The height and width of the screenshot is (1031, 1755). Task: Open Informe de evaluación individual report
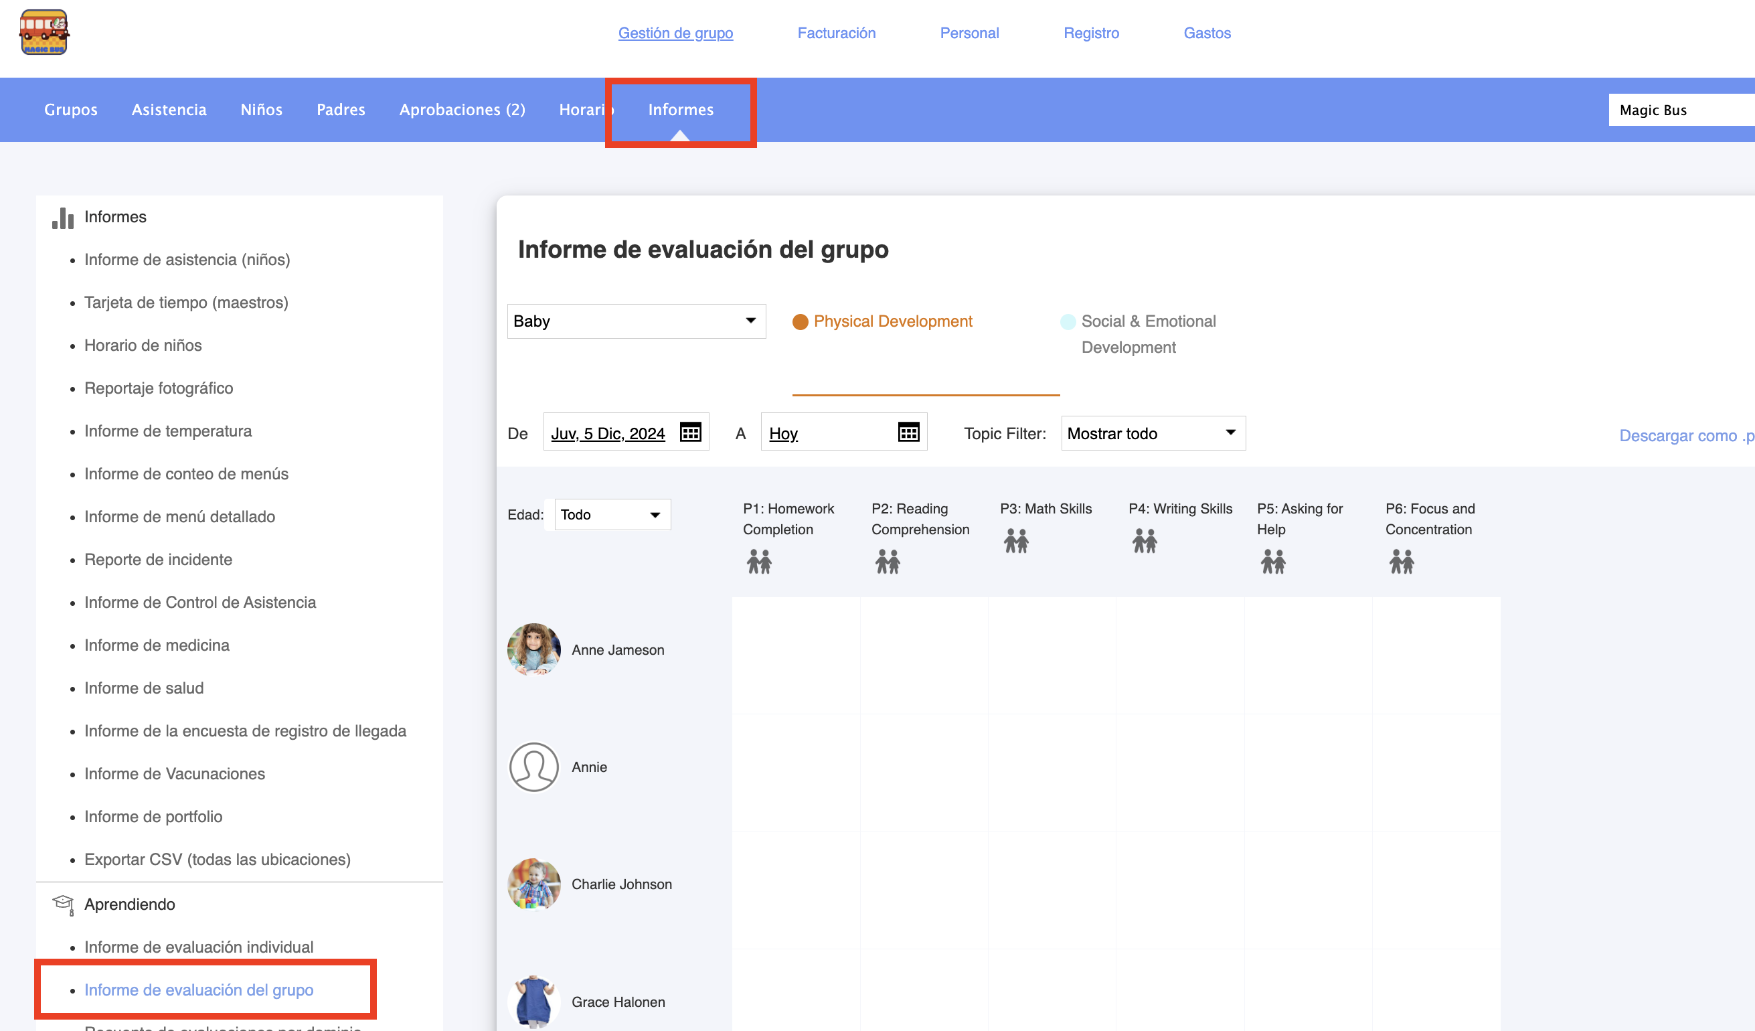coord(199,947)
